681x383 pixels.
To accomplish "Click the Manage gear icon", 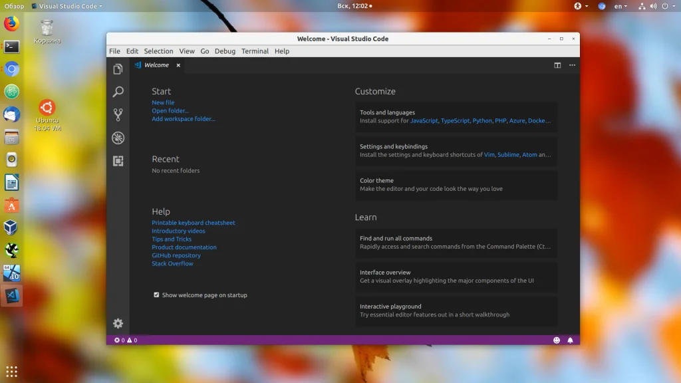I will click(118, 323).
